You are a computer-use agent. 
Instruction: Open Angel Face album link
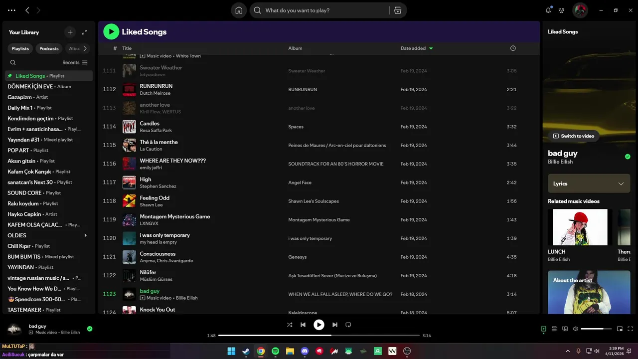point(300,182)
